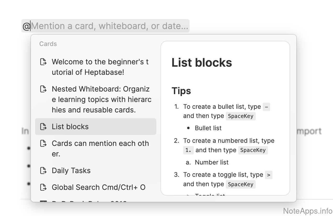This screenshot has height=216, width=333.
Task: Choose the Daily Tasks card from the list
Action: point(71,171)
